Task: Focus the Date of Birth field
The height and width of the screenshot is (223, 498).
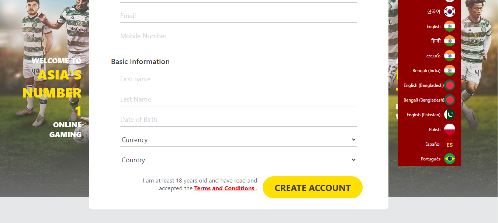Action: 238,120
